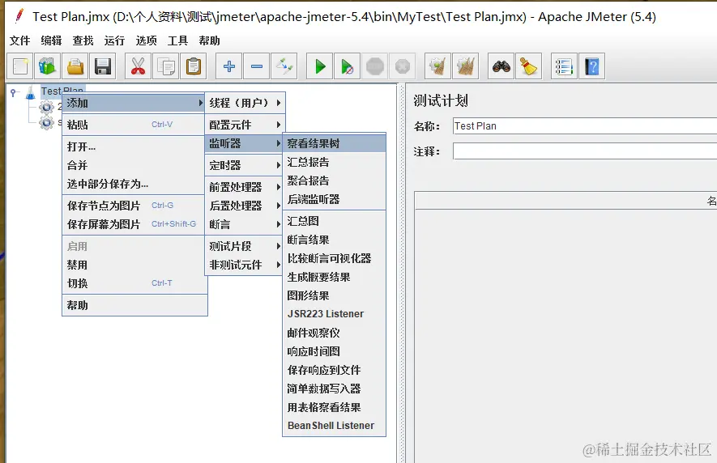
Task: Click the Reset Search yellow broom icon
Action: (x=528, y=66)
